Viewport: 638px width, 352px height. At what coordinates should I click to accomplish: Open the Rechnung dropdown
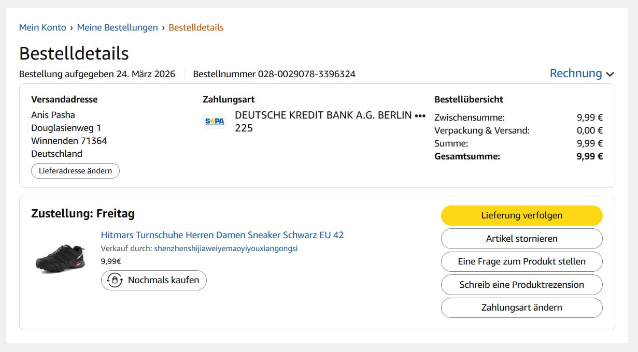coord(576,74)
